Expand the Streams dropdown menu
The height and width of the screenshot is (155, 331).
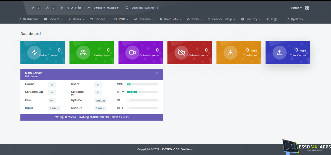[144, 19]
